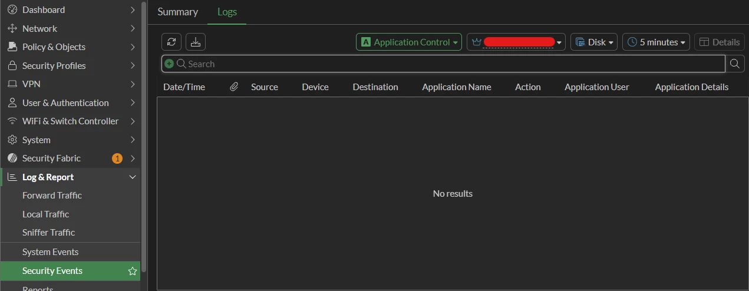Click the Destination column header
749x291 pixels.
[375, 87]
